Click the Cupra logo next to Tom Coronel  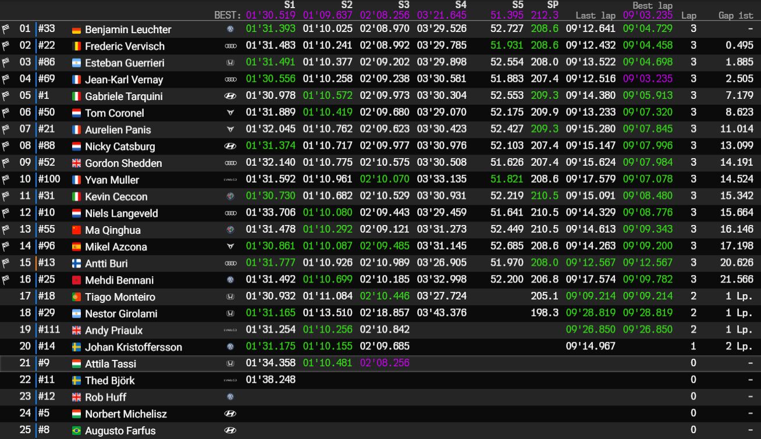point(230,113)
